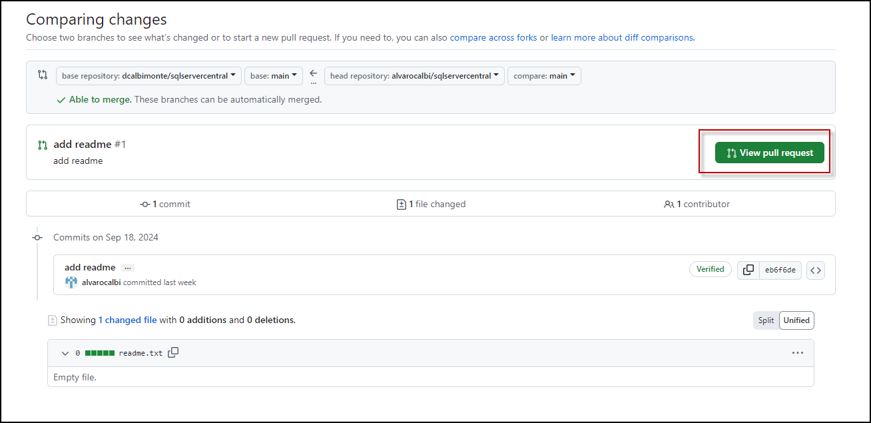This screenshot has height=423, width=871.
Task: Open the base repository dropdown
Action: pos(148,76)
